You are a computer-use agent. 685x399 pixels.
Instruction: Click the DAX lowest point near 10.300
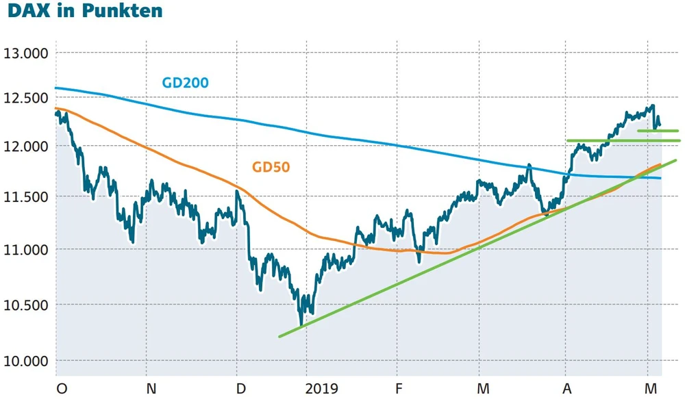301,323
